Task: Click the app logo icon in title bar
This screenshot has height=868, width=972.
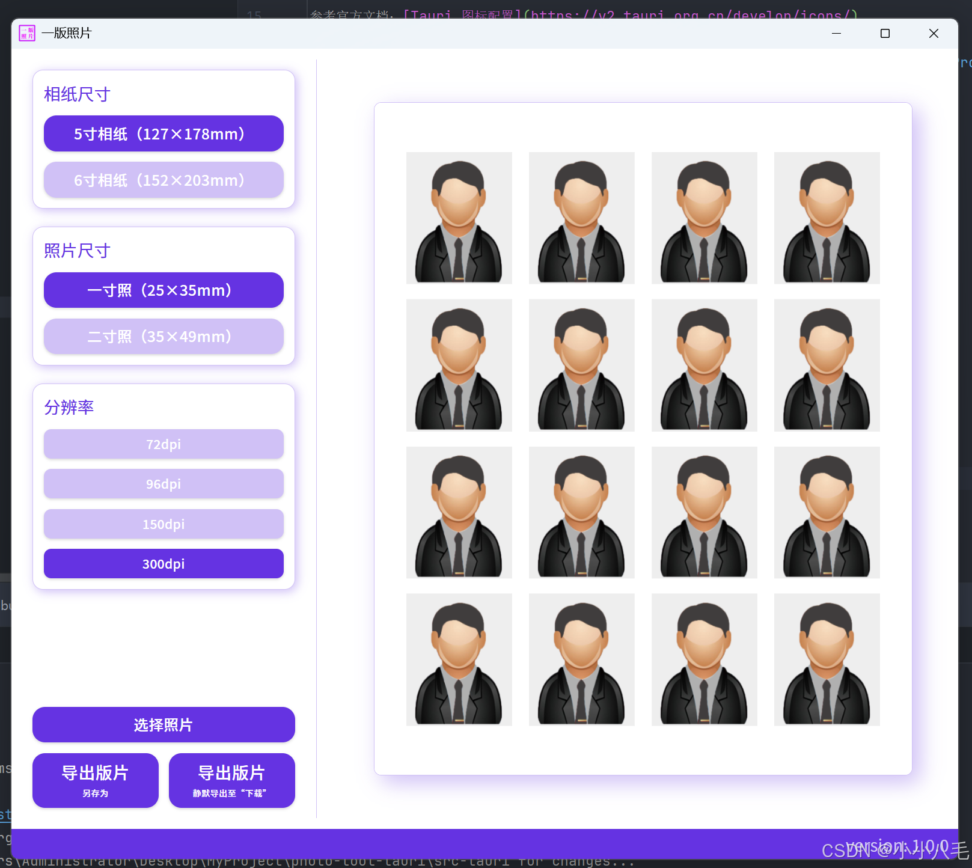Action: click(27, 33)
